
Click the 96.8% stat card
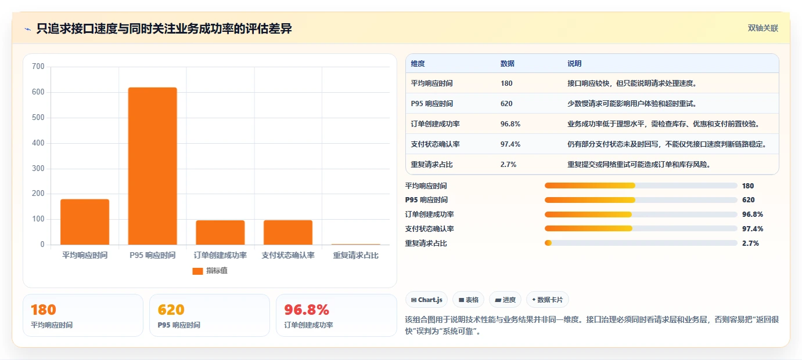point(336,315)
